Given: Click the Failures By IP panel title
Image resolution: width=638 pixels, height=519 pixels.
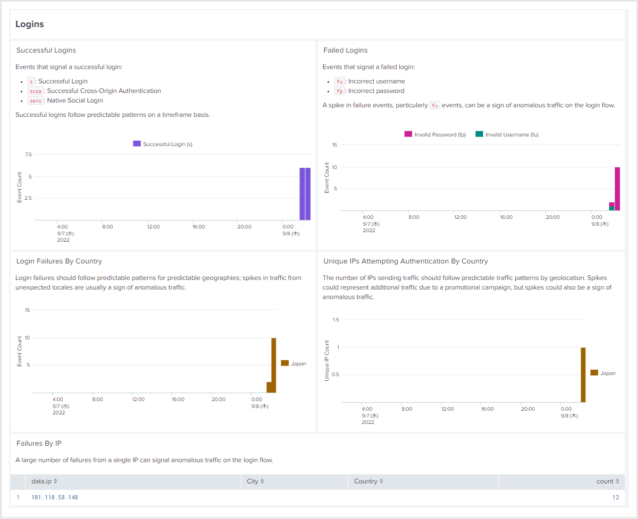Looking at the screenshot, I should point(39,444).
